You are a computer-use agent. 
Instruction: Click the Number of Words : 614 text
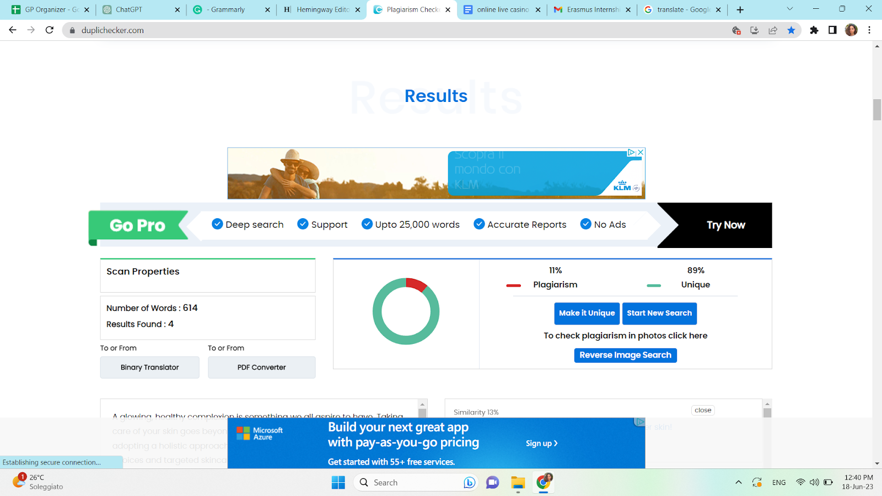(152, 308)
